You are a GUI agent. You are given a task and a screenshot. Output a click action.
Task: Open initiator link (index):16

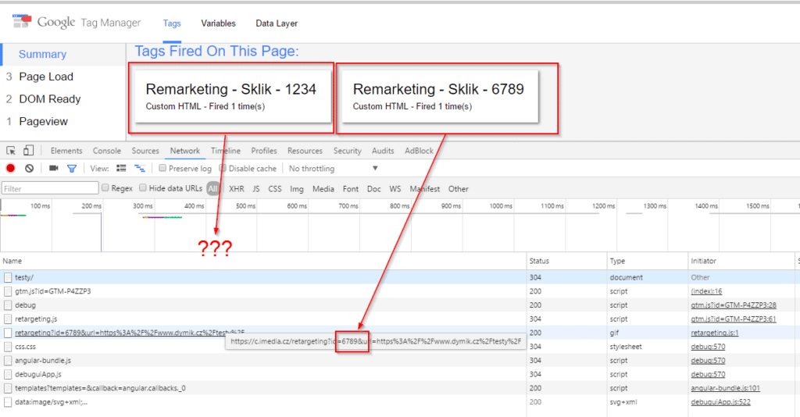pos(706,291)
